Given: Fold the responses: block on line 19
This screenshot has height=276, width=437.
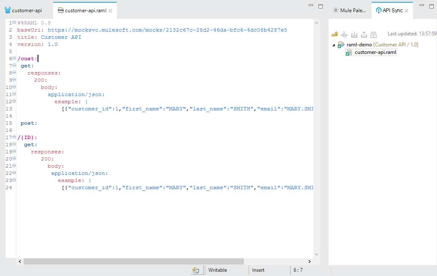Looking at the screenshot, I should [x=14, y=152].
